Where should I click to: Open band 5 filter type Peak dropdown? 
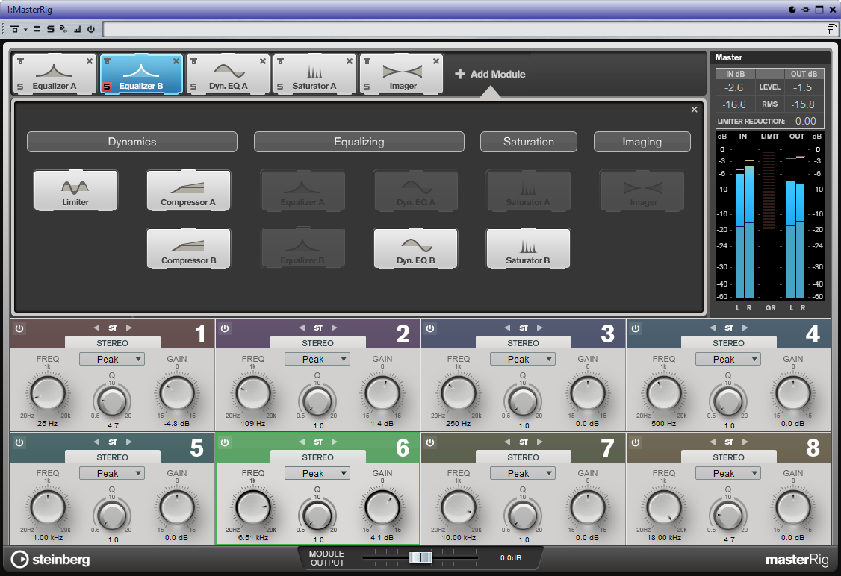[x=112, y=473]
